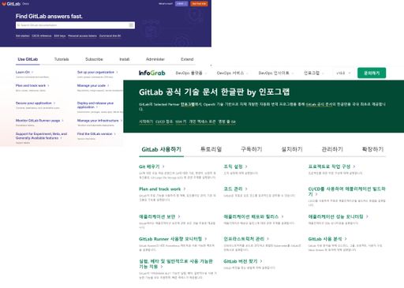
Task: Open the InfoGrab version selector dropdown
Action: coord(343,73)
